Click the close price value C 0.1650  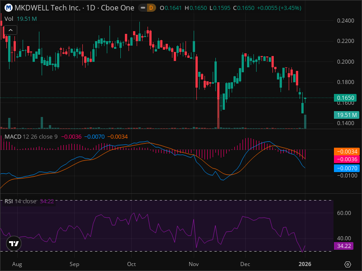[244, 8]
